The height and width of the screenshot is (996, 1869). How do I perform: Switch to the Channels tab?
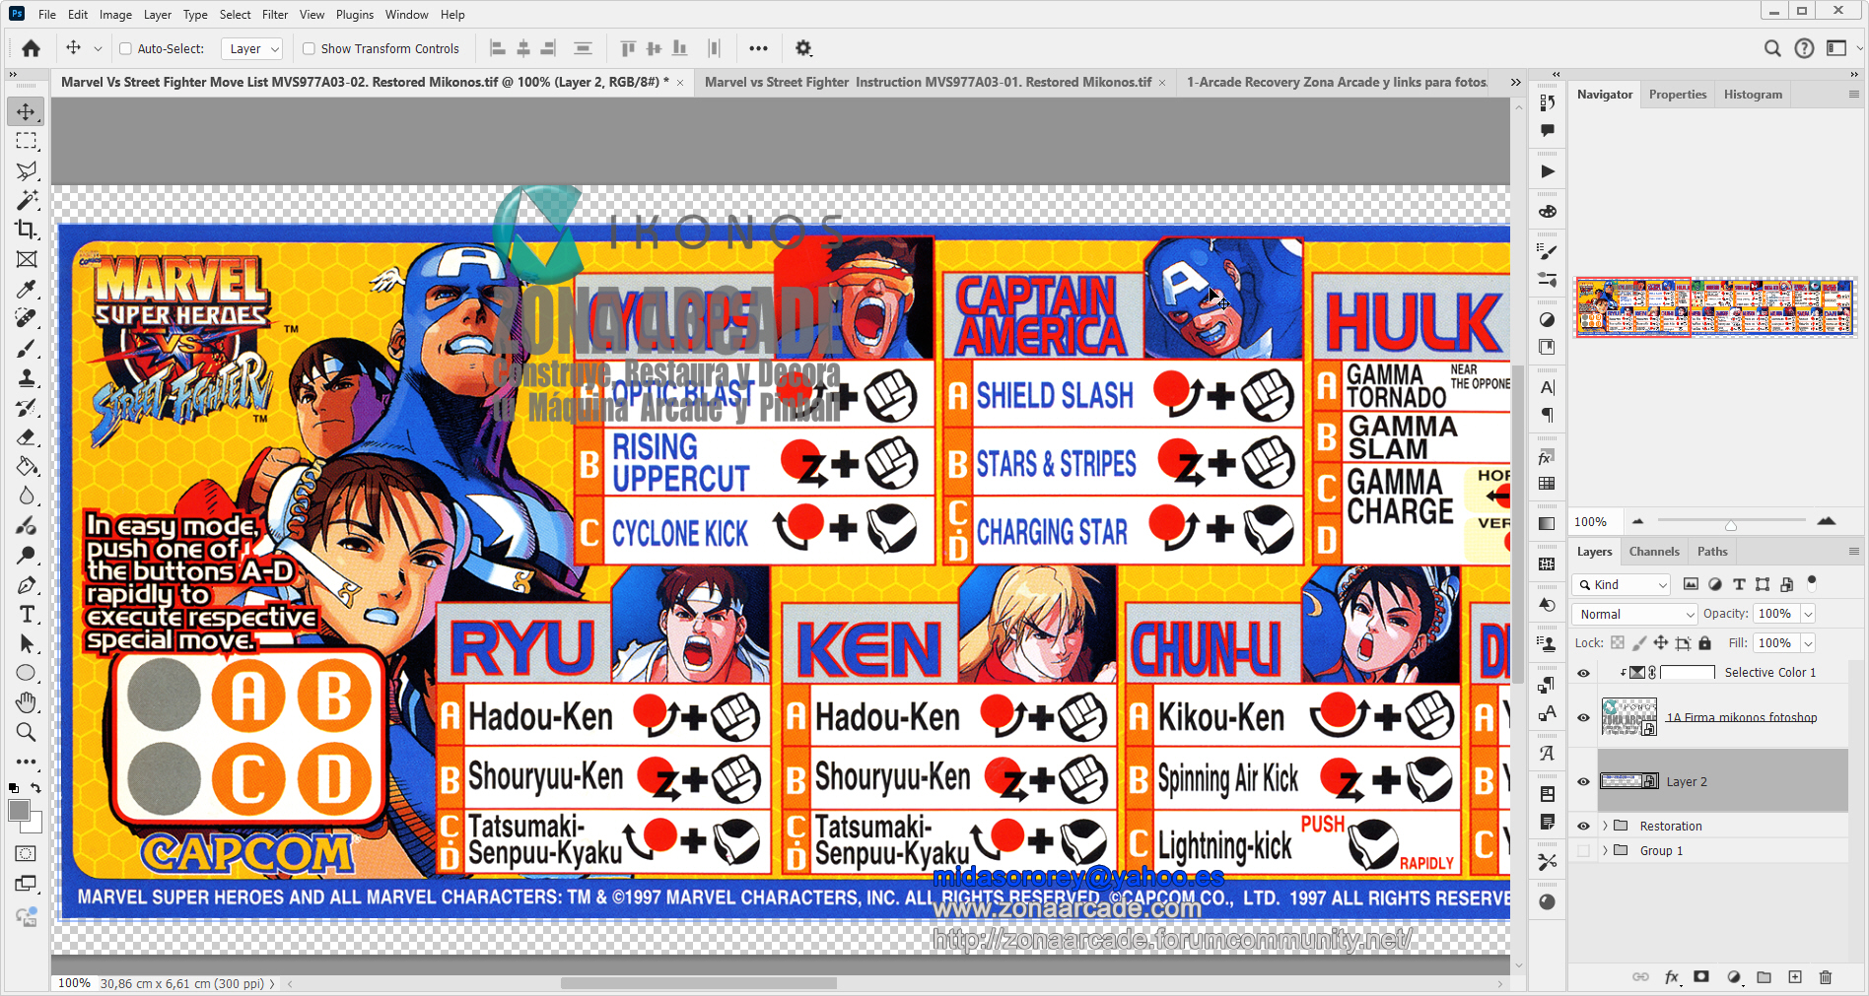(1654, 551)
